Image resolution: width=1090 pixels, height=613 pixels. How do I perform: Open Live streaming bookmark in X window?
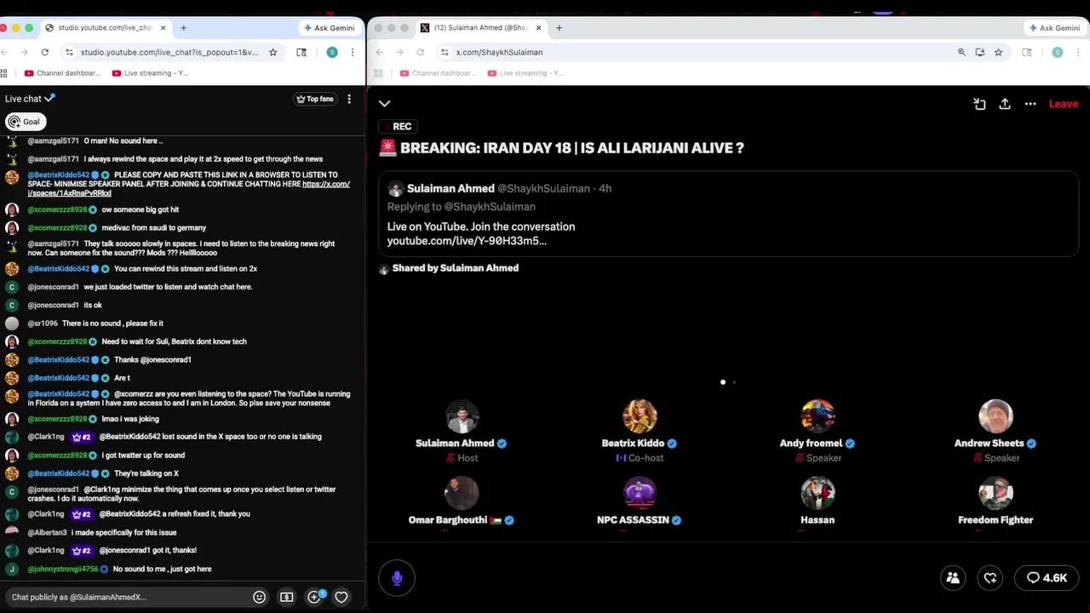coord(525,73)
